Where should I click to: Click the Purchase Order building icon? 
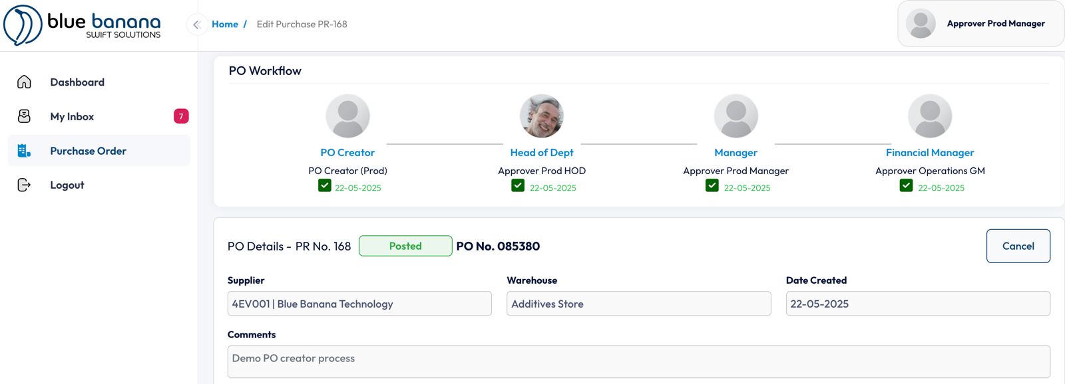24,151
